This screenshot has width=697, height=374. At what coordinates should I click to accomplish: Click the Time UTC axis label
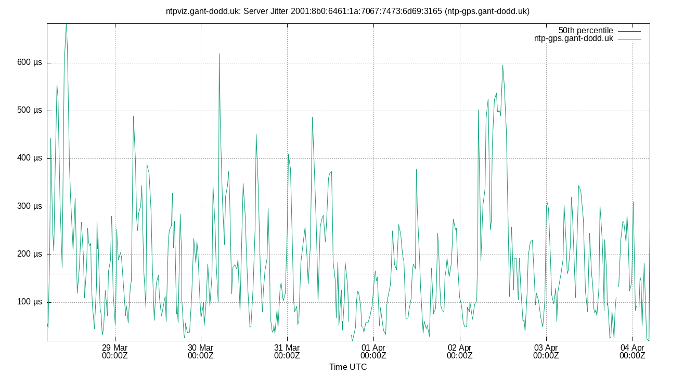348,367
